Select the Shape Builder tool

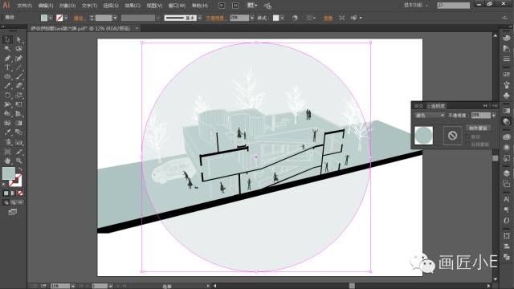[7, 114]
